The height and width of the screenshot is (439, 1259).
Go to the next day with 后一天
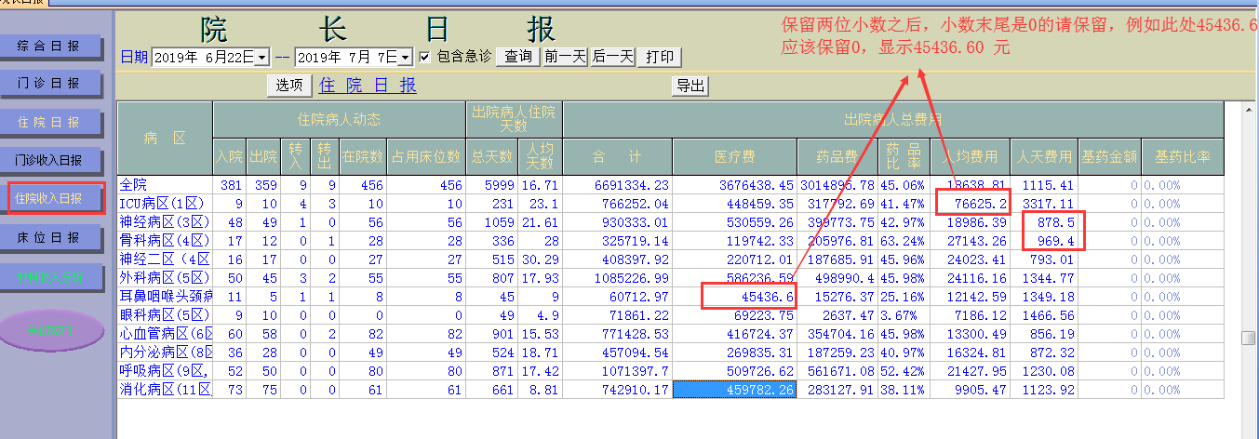coord(612,57)
